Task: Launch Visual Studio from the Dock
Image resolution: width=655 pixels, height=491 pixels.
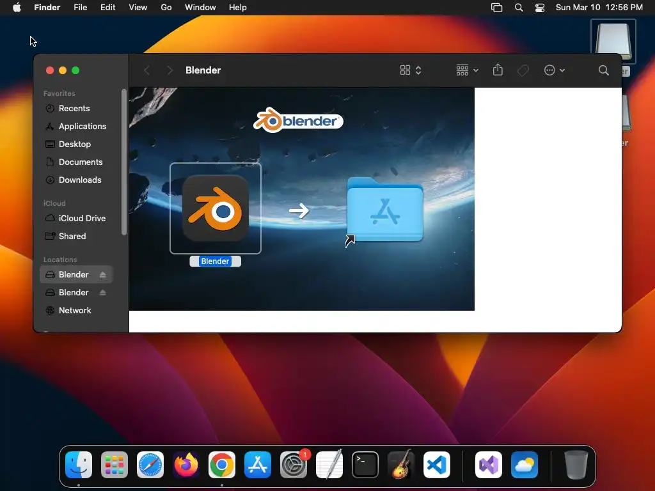Action: pyautogui.click(x=489, y=465)
